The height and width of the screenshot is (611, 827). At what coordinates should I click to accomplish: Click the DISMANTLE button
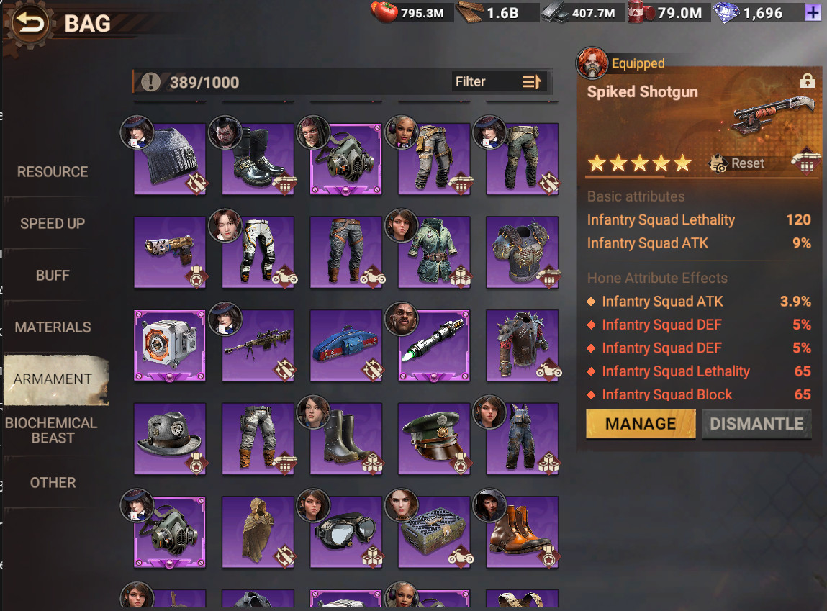tap(756, 424)
